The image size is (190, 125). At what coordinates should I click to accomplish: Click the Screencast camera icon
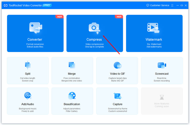(162, 65)
